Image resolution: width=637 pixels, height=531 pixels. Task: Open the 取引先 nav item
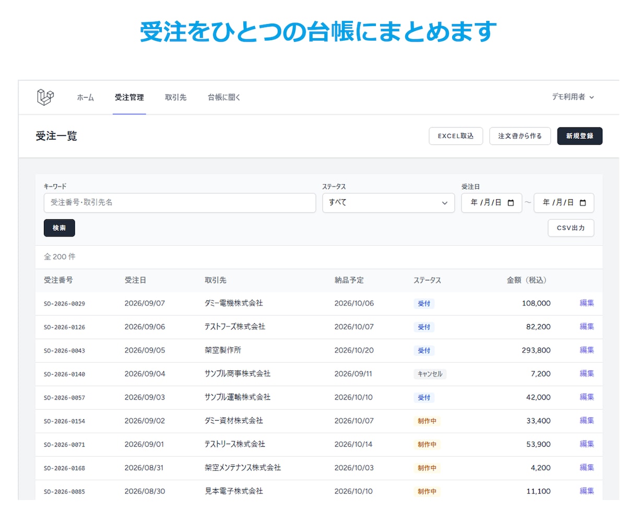pyautogui.click(x=175, y=97)
